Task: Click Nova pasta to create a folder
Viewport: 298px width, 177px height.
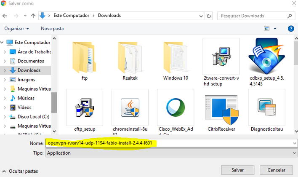Action: [x=52, y=29]
